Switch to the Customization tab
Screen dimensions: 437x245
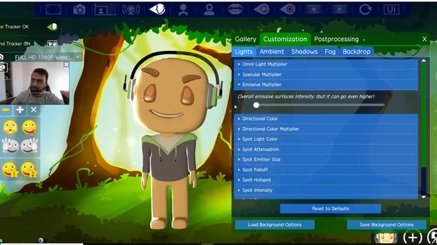tap(285, 39)
